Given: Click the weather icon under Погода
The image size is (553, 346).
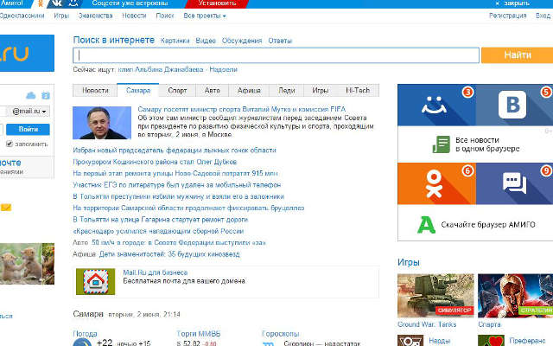Looking at the screenshot, I should pos(82,343).
